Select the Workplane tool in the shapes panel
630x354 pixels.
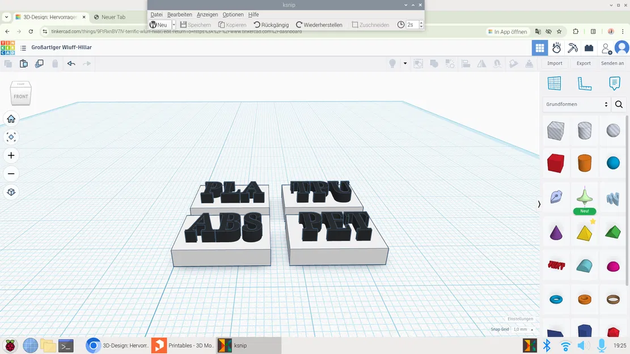click(555, 83)
